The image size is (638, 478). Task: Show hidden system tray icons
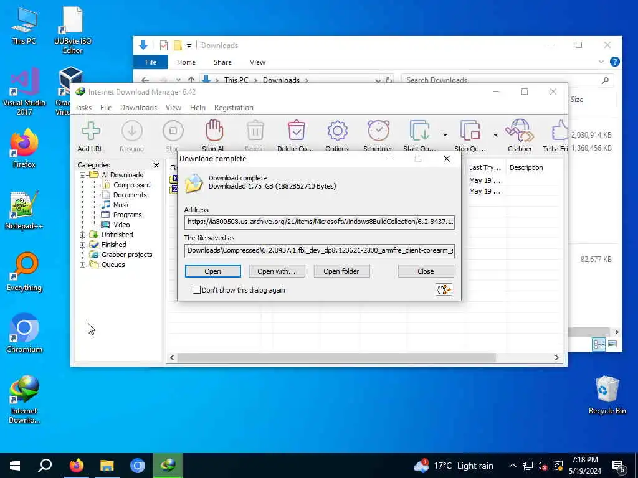(513, 466)
